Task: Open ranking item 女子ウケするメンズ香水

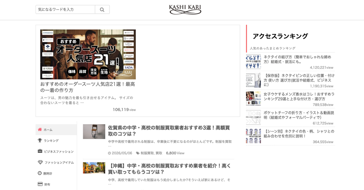Action: [x=299, y=96]
